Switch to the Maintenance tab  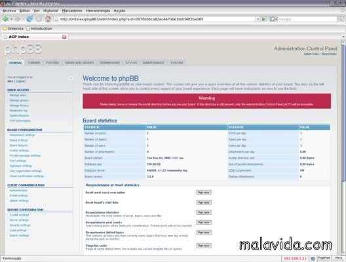click(x=153, y=63)
